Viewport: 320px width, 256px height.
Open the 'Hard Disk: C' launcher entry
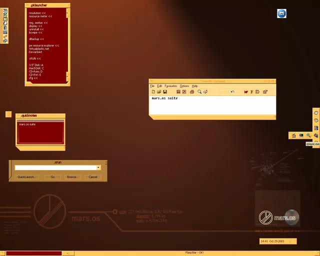click(36, 68)
